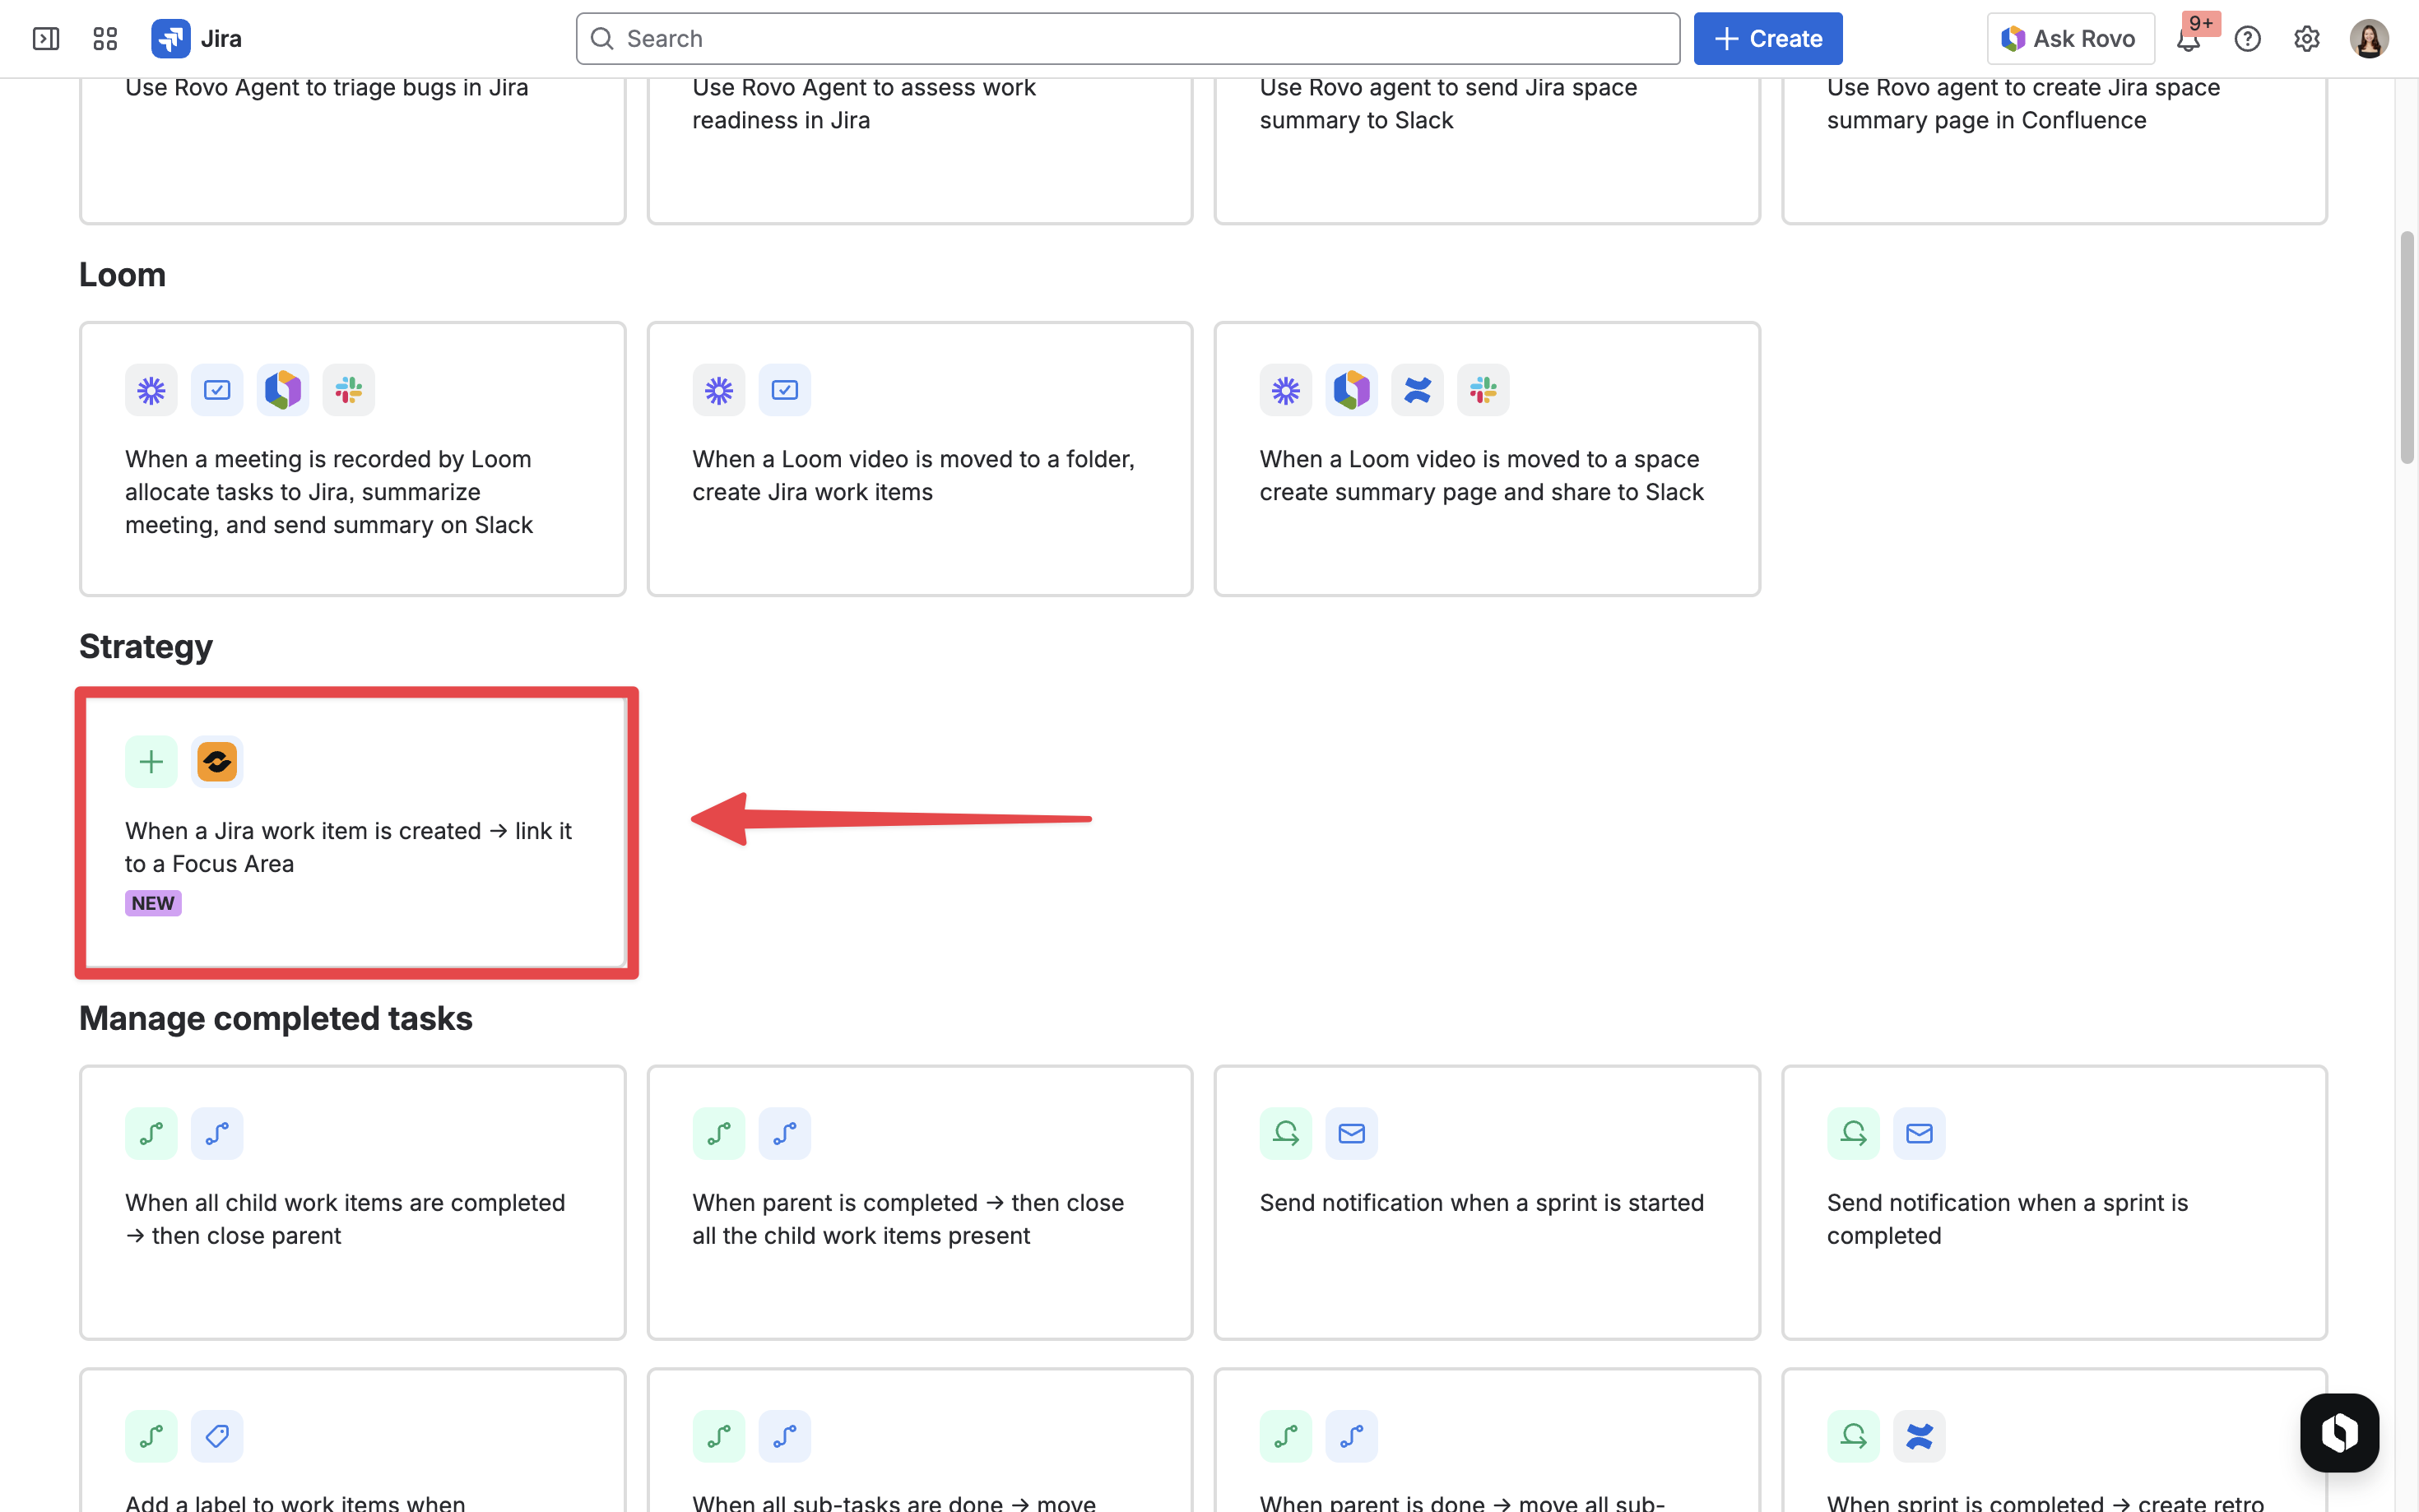Click Confluence icon in Loom space summary card
This screenshot has width=2419, height=1512.
(1417, 390)
